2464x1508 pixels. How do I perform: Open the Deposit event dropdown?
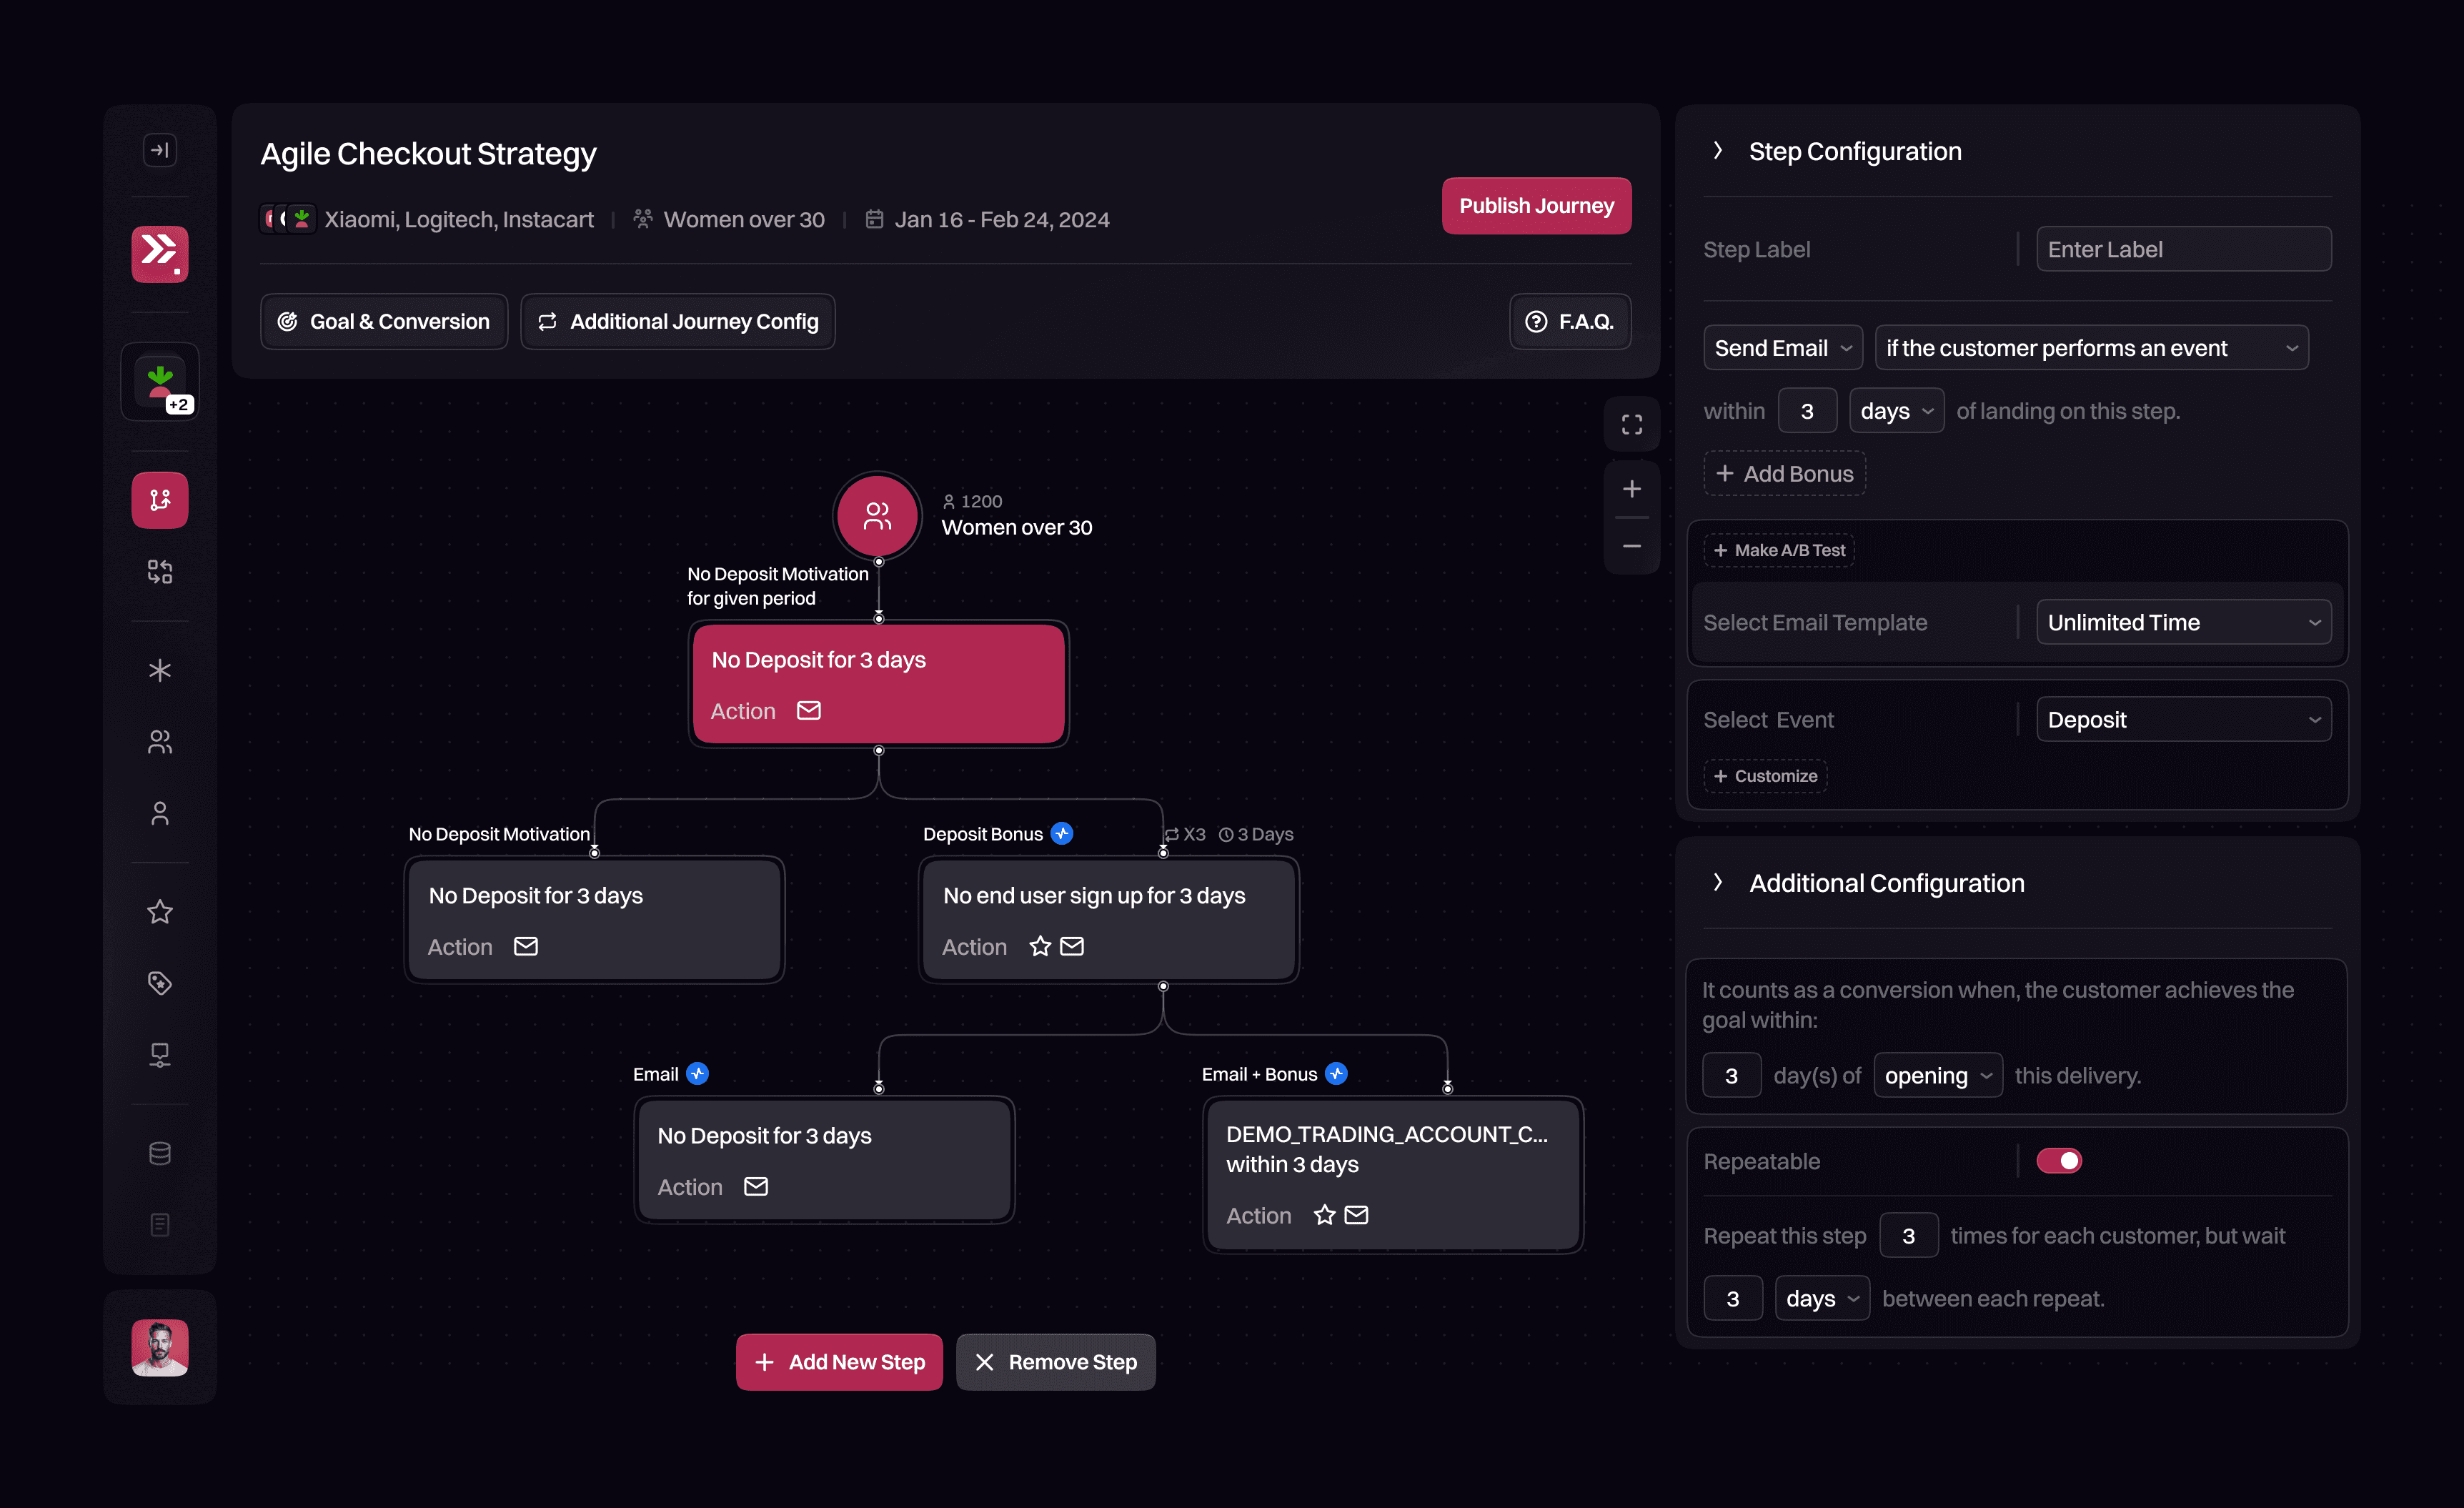(x=2183, y=720)
